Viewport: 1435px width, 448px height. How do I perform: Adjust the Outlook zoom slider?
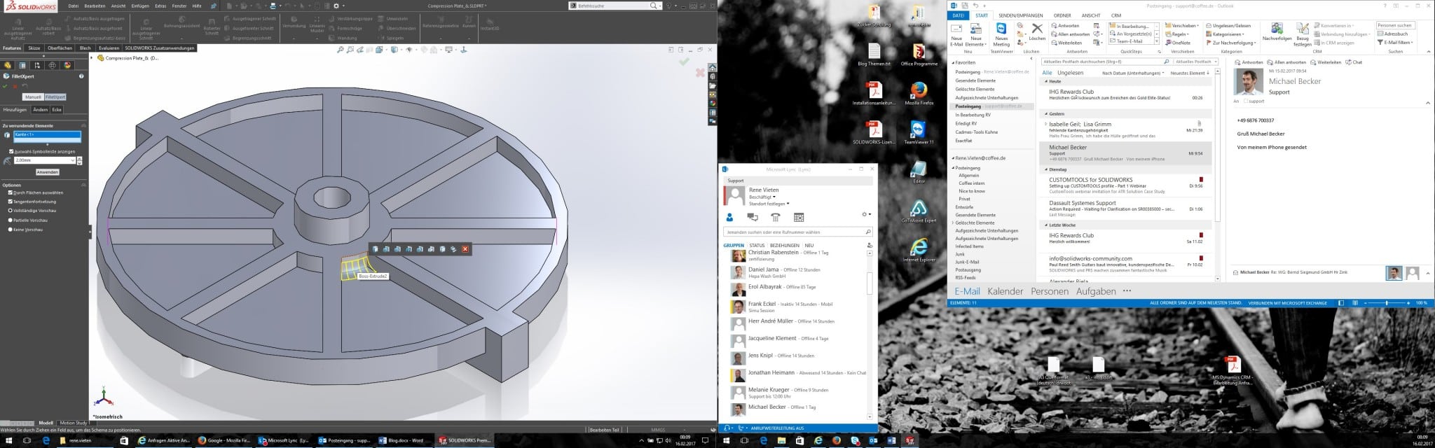(1387, 303)
